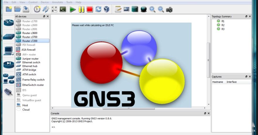This screenshot has width=258, height=135.
Task: Open the snapshot clock icon
Action: [x=37, y=9]
